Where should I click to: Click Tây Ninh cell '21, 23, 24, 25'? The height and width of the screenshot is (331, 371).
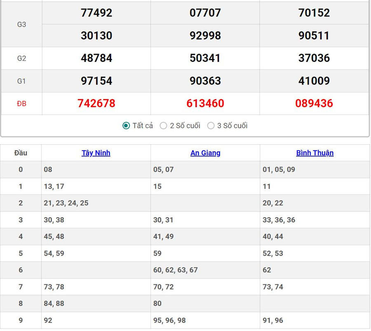pos(66,203)
